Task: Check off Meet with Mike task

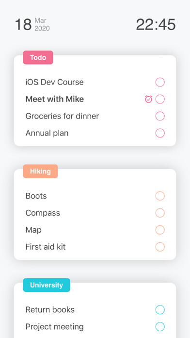Action: click(x=160, y=99)
